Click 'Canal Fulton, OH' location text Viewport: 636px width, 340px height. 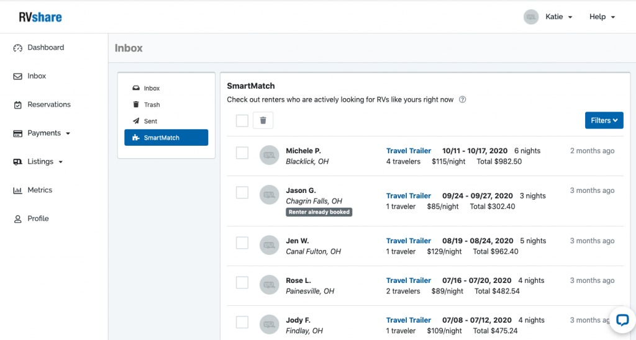tap(313, 251)
